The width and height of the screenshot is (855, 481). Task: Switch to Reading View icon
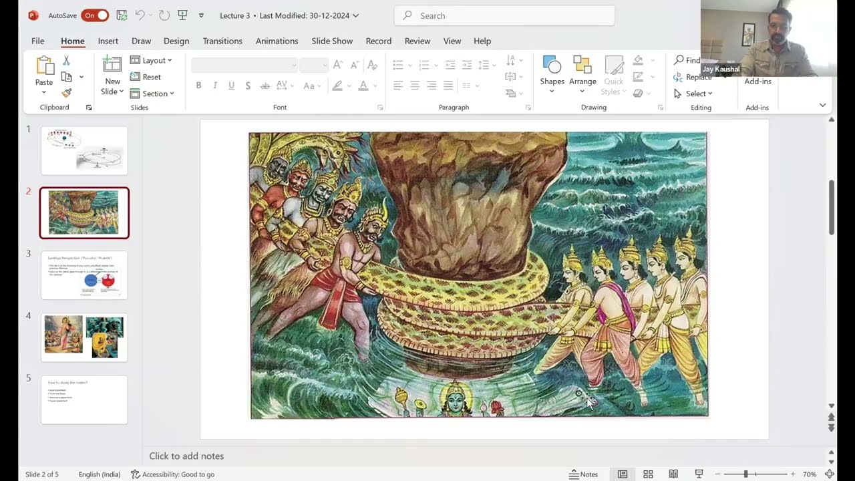[673, 474]
